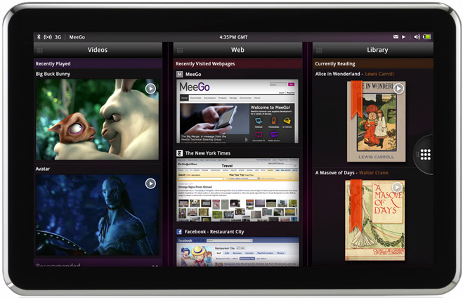The width and height of the screenshot is (463, 298).
Task: Tap the volume speaker icon
Action: pos(417,37)
